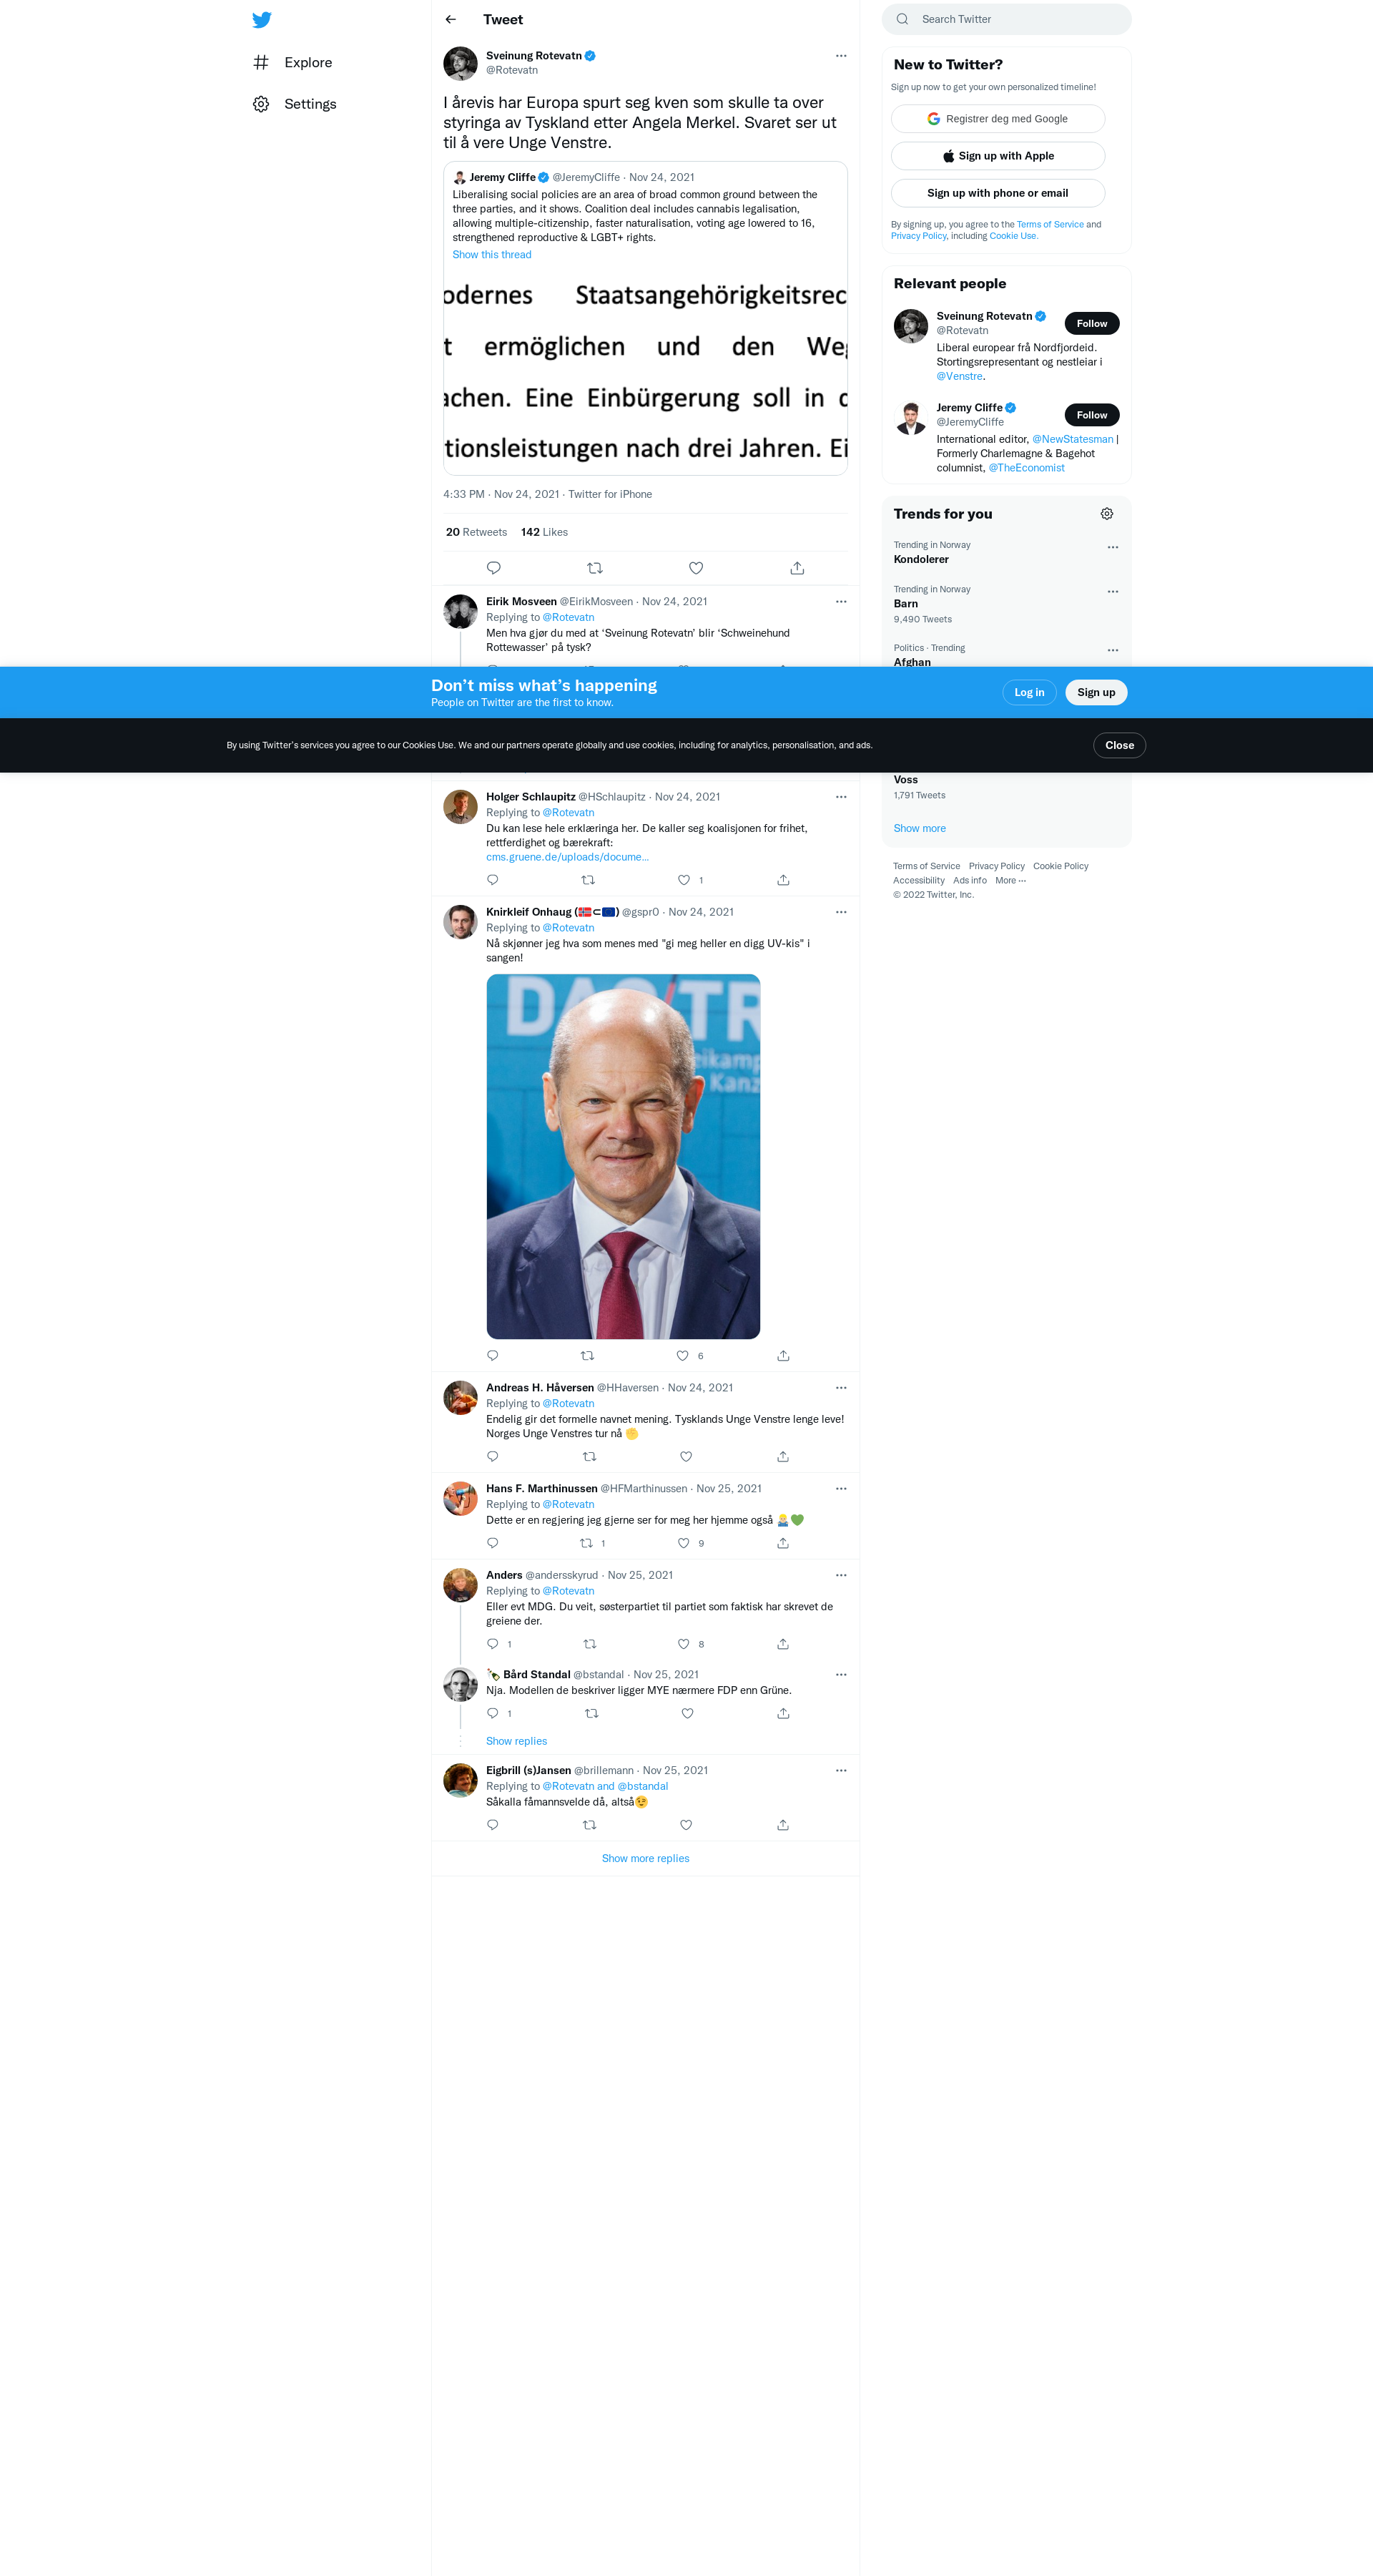The width and height of the screenshot is (1373, 2576).
Task: Expand More footer options
Action: 1010,881
